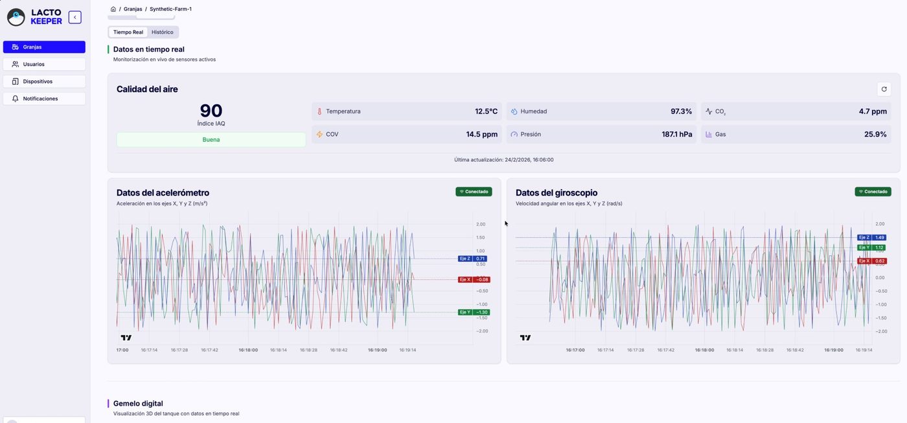
Task: Toggle the Conectado badge on accelerometer panel
Action: click(x=474, y=191)
